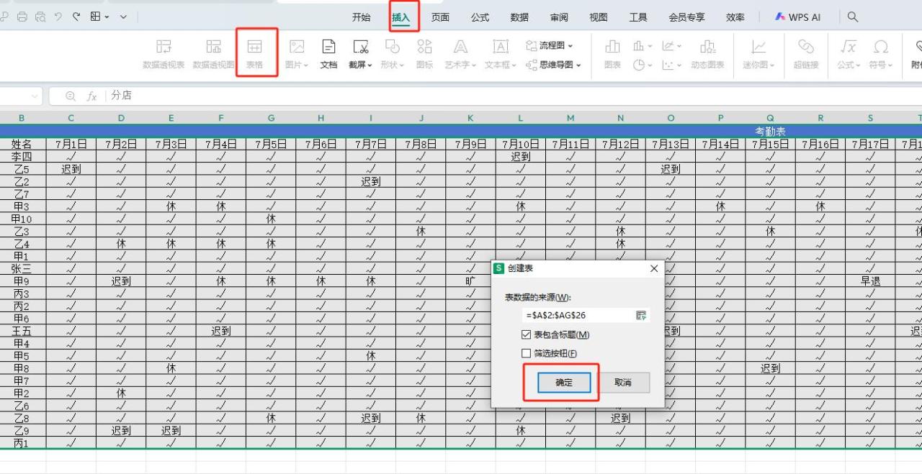The image size is (922, 474).
Task: Open the 工具 tab
Action: coord(637,17)
